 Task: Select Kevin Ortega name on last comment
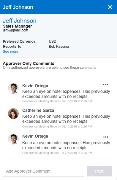coord(35,136)
